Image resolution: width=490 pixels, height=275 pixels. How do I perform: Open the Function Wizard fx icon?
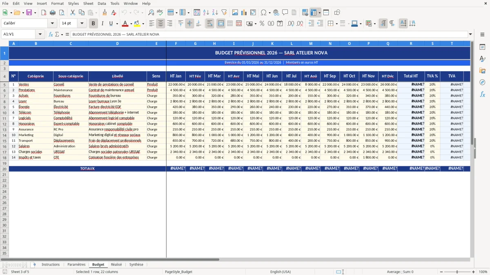pos(51,34)
